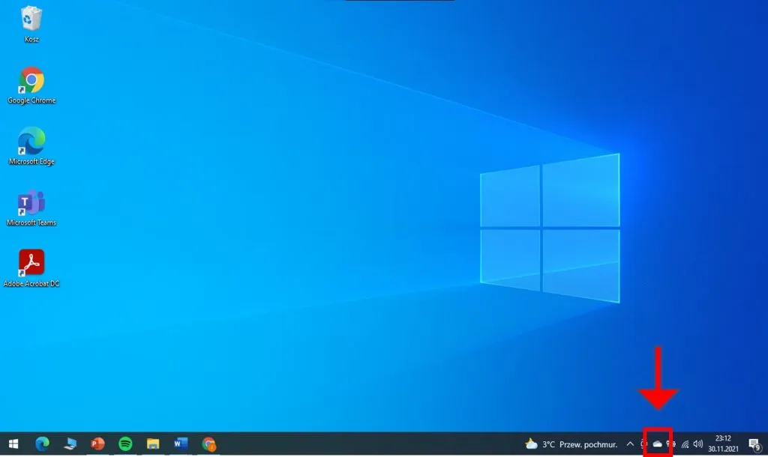
Task: Select the Microsoft Edge desktop shortcut
Action: point(31,141)
